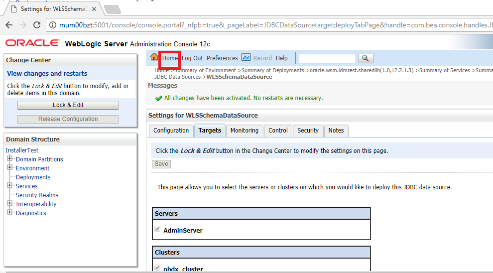Click the Log Out link
Image resolution: width=493 pixels, height=273 pixels.
[192, 58]
